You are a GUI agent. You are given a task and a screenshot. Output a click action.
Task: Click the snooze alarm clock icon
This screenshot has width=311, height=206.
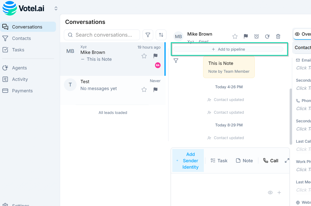pos(257,36)
